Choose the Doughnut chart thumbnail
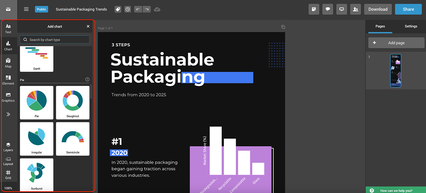This screenshot has height=193, width=426. point(73,103)
